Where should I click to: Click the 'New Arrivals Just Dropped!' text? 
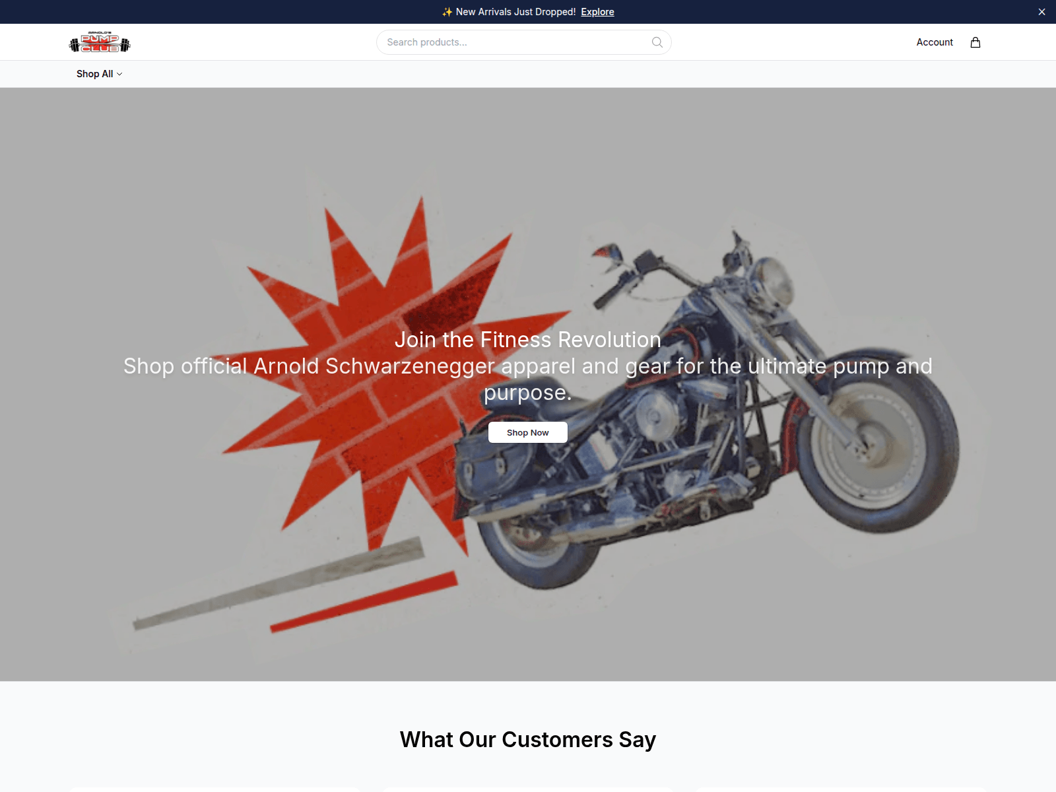(x=515, y=12)
